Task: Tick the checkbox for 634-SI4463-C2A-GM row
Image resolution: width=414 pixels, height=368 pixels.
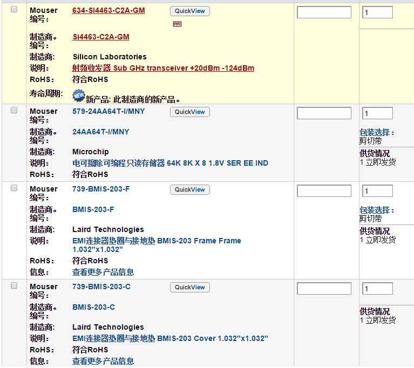Action: [14, 10]
